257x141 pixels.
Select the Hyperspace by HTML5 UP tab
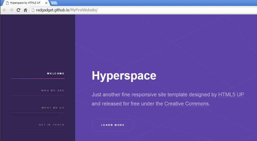25,3
